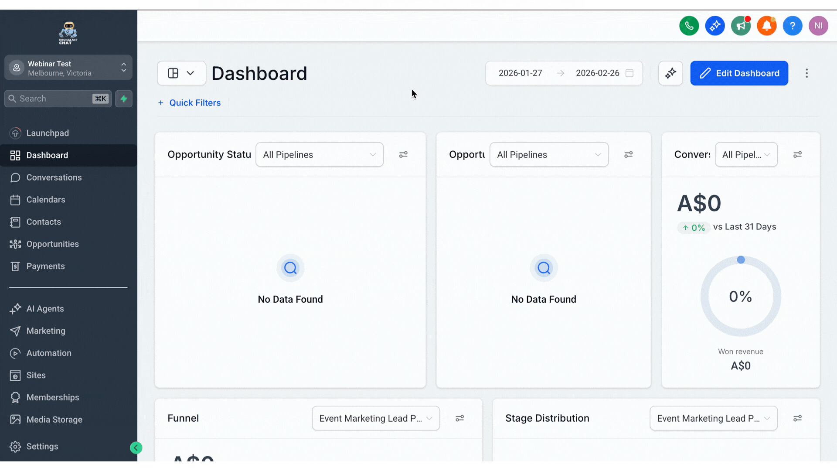Expand the dashboard layout switcher dropdown
Viewport: 837px width, 471px height.
181,73
